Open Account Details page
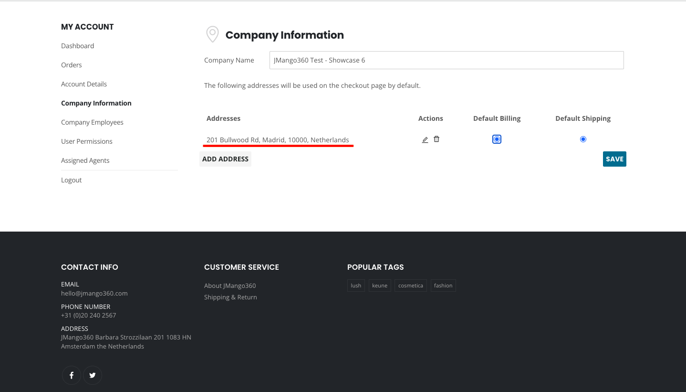The width and height of the screenshot is (686, 392). pyautogui.click(x=84, y=84)
